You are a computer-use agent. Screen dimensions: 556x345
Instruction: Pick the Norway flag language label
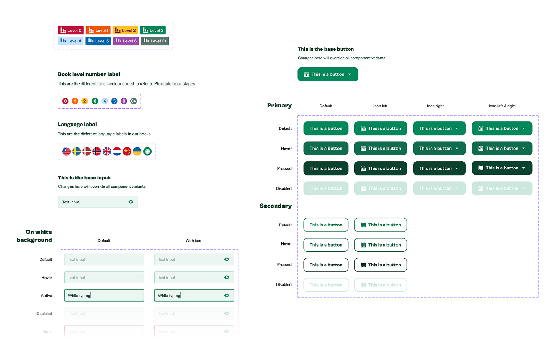click(97, 151)
